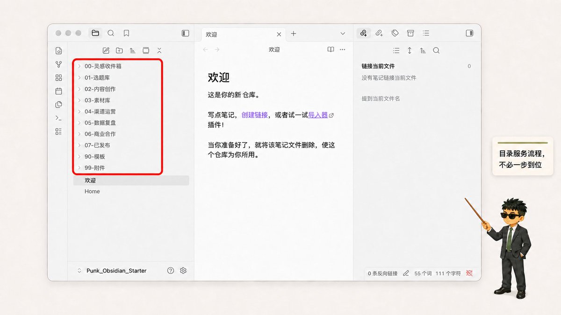The height and width of the screenshot is (315, 561).
Task: Toggle collapse results in backlinks panel
Action: pos(396,50)
